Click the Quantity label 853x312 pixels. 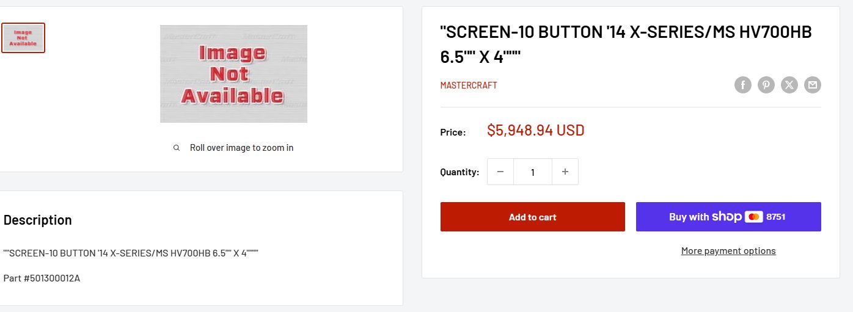coord(459,172)
